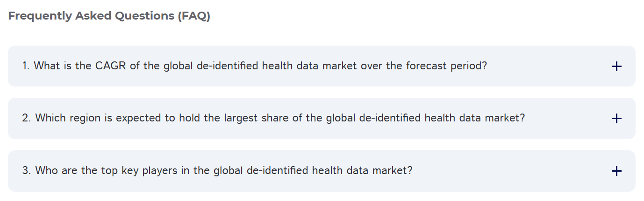Image resolution: width=644 pixels, height=201 pixels.
Task: Expand question 1 about CAGR over the forecast period
Action: (x=322, y=66)
